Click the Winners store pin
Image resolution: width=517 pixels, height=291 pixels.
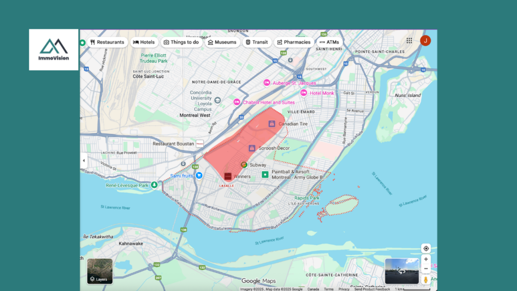(228, 176)
